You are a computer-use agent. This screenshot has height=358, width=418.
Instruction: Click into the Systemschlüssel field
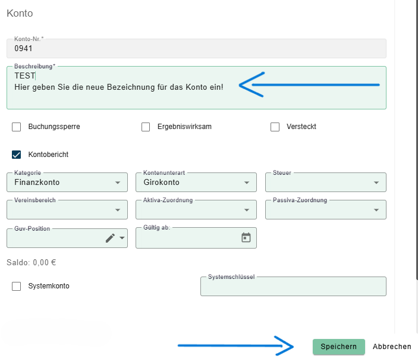coord(293,286)
